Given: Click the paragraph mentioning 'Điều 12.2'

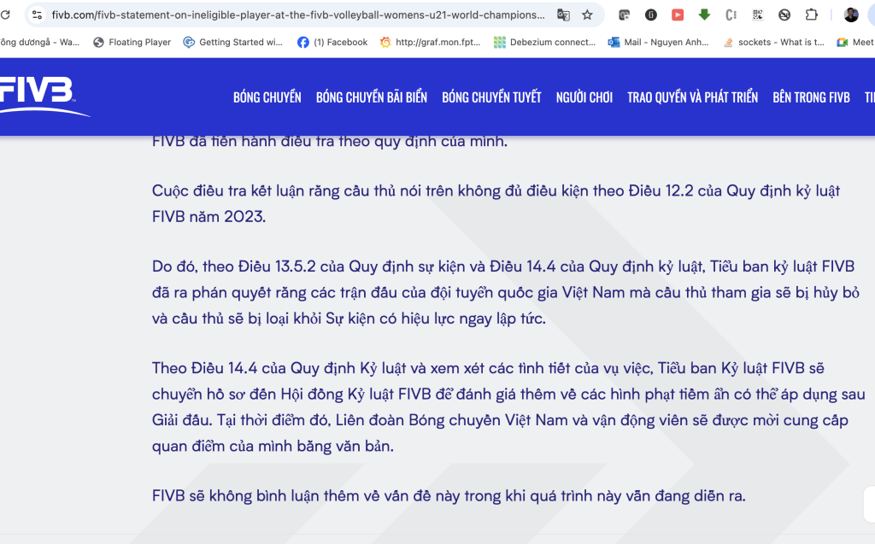Looking at the screenshot, I should click(x=496, y=203).
